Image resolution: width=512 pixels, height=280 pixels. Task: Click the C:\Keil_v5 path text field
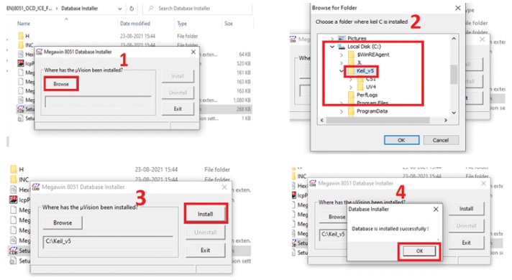coord(108,242)
